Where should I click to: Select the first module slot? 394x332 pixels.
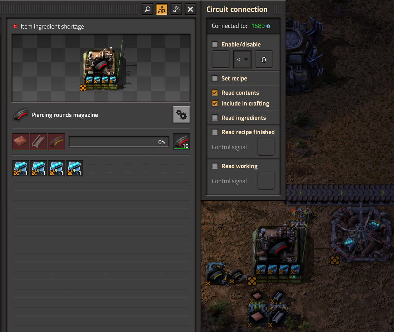21,169
